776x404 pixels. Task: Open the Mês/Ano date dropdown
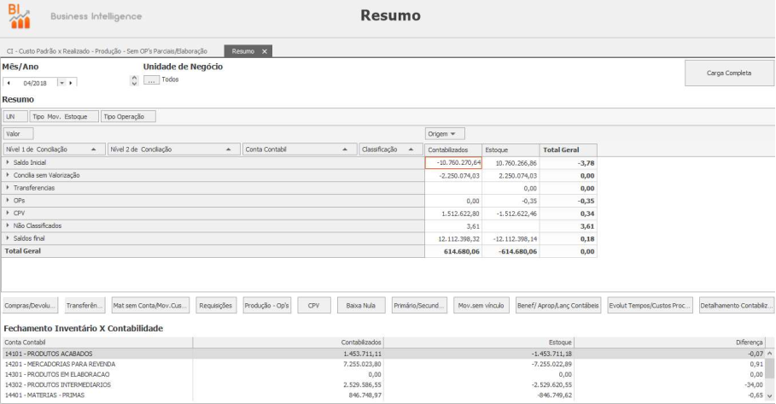[61, 83]
